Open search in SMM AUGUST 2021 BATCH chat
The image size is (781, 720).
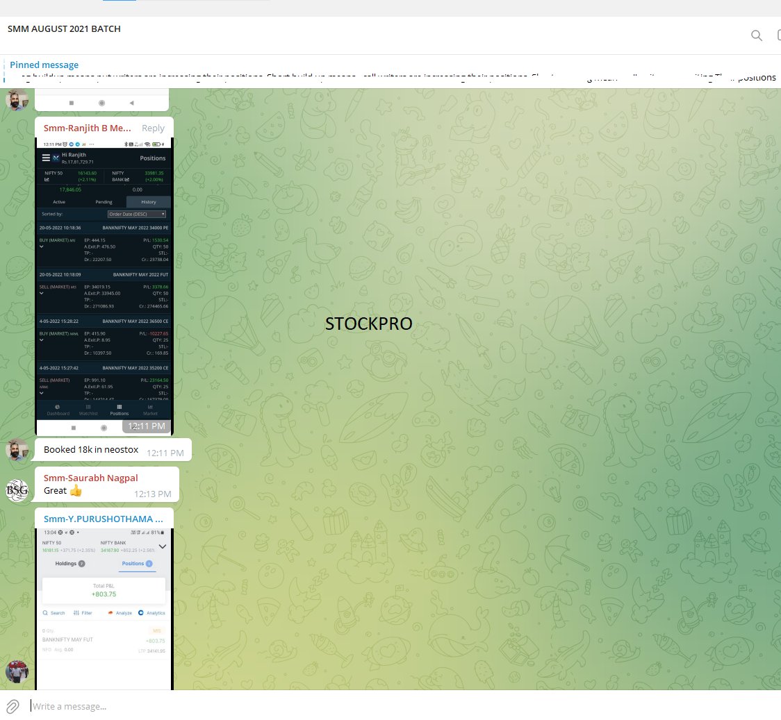[x=756, y=35]
